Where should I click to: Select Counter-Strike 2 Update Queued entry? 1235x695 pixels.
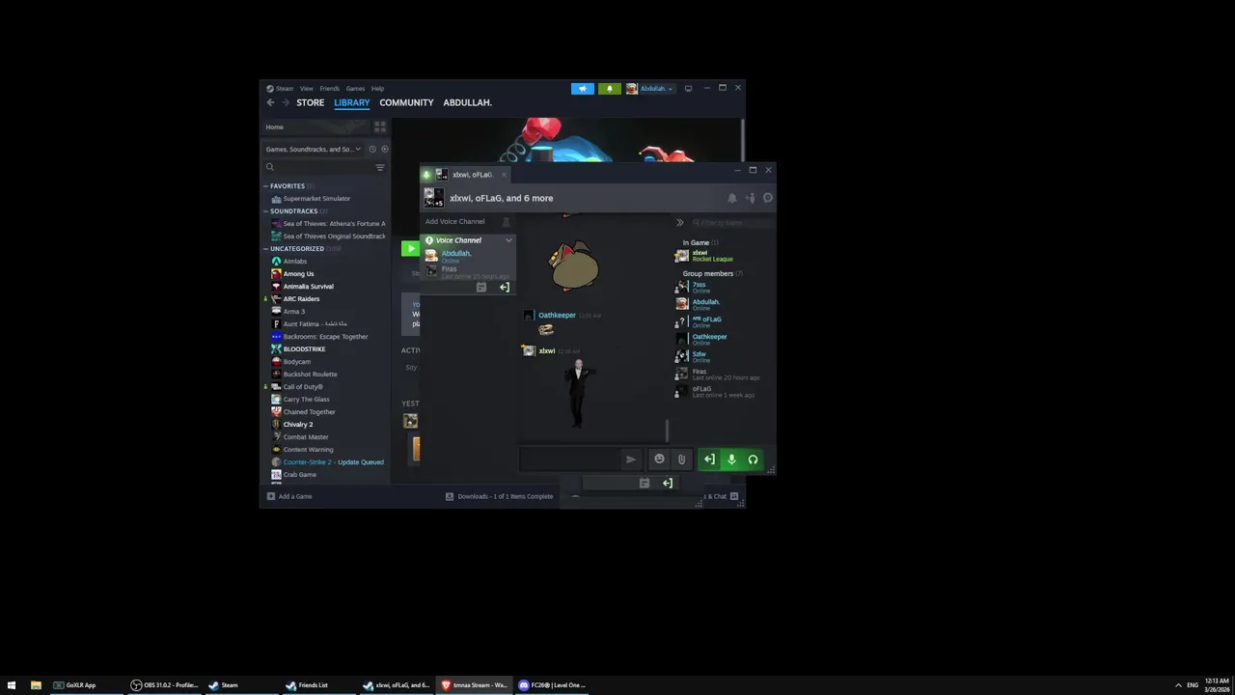pos(333,461)
